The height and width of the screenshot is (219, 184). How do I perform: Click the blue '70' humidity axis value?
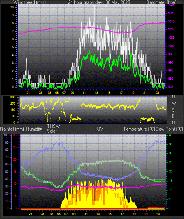7,157
